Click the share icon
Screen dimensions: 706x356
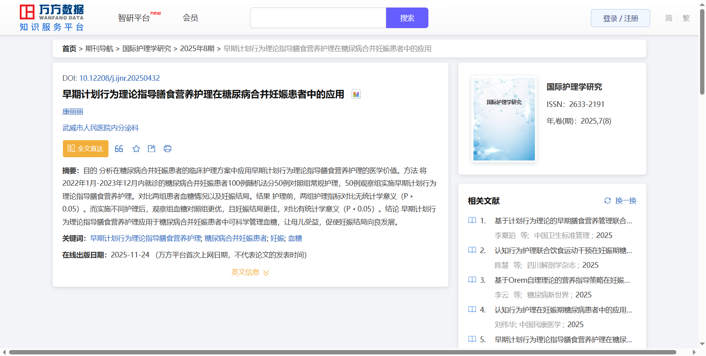152,149
